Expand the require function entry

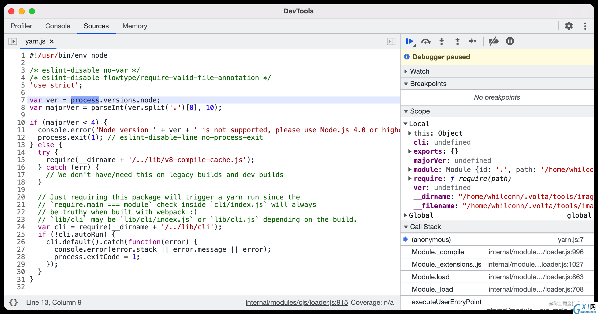410,178
